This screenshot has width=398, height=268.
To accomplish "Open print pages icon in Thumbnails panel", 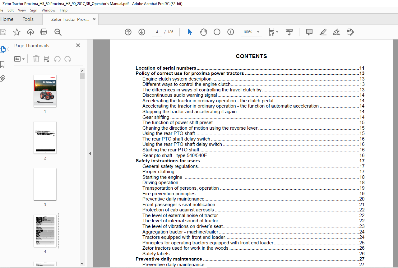I will pos(47,59).
